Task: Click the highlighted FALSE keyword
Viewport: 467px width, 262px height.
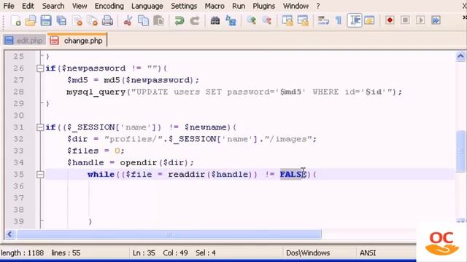Action: (x=293, y=175)
